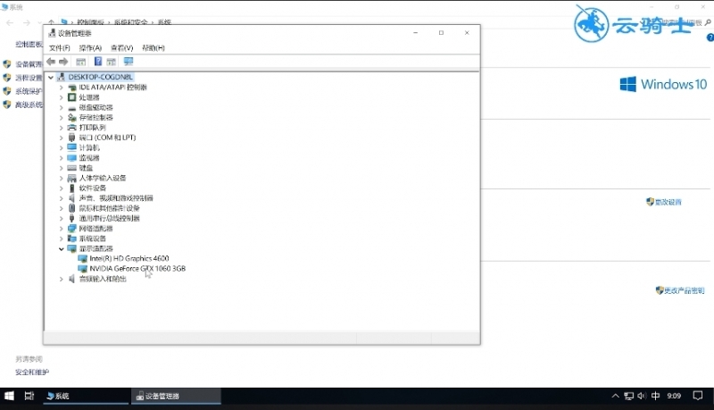Select the 磁盘驱动器 disk drive icon

(71, 107)
